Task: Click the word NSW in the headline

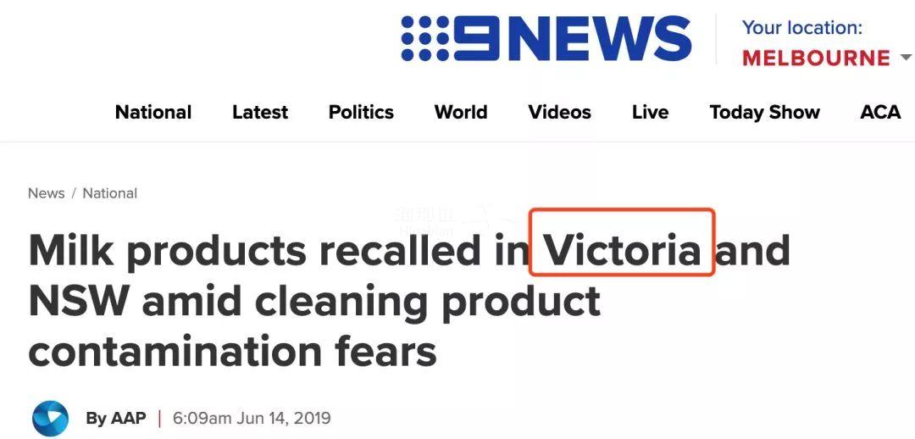Action: pos(78,301)
